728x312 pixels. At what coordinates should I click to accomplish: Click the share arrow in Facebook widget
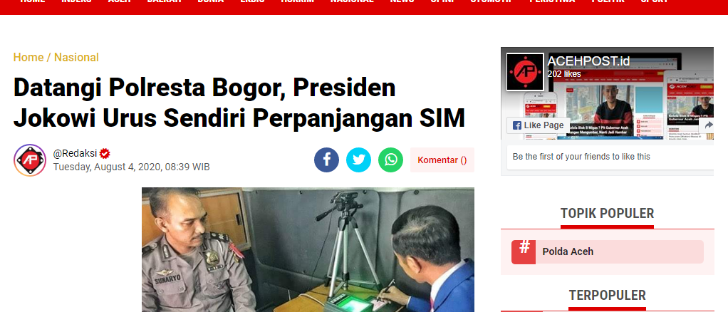point(708,125)
